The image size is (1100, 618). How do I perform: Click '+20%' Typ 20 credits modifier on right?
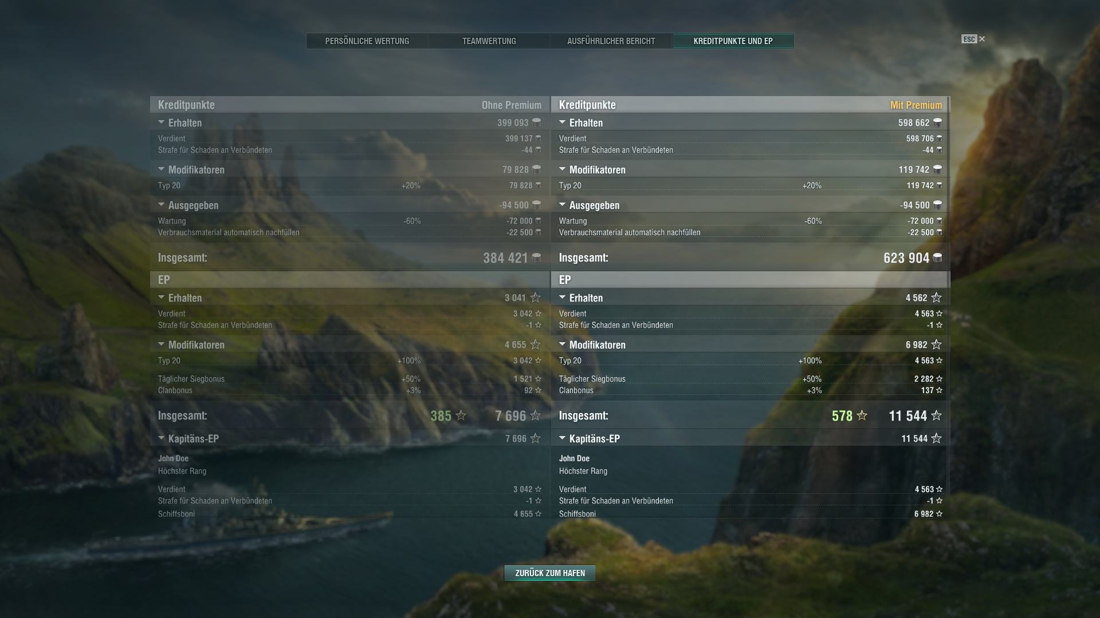click(812, 185)
